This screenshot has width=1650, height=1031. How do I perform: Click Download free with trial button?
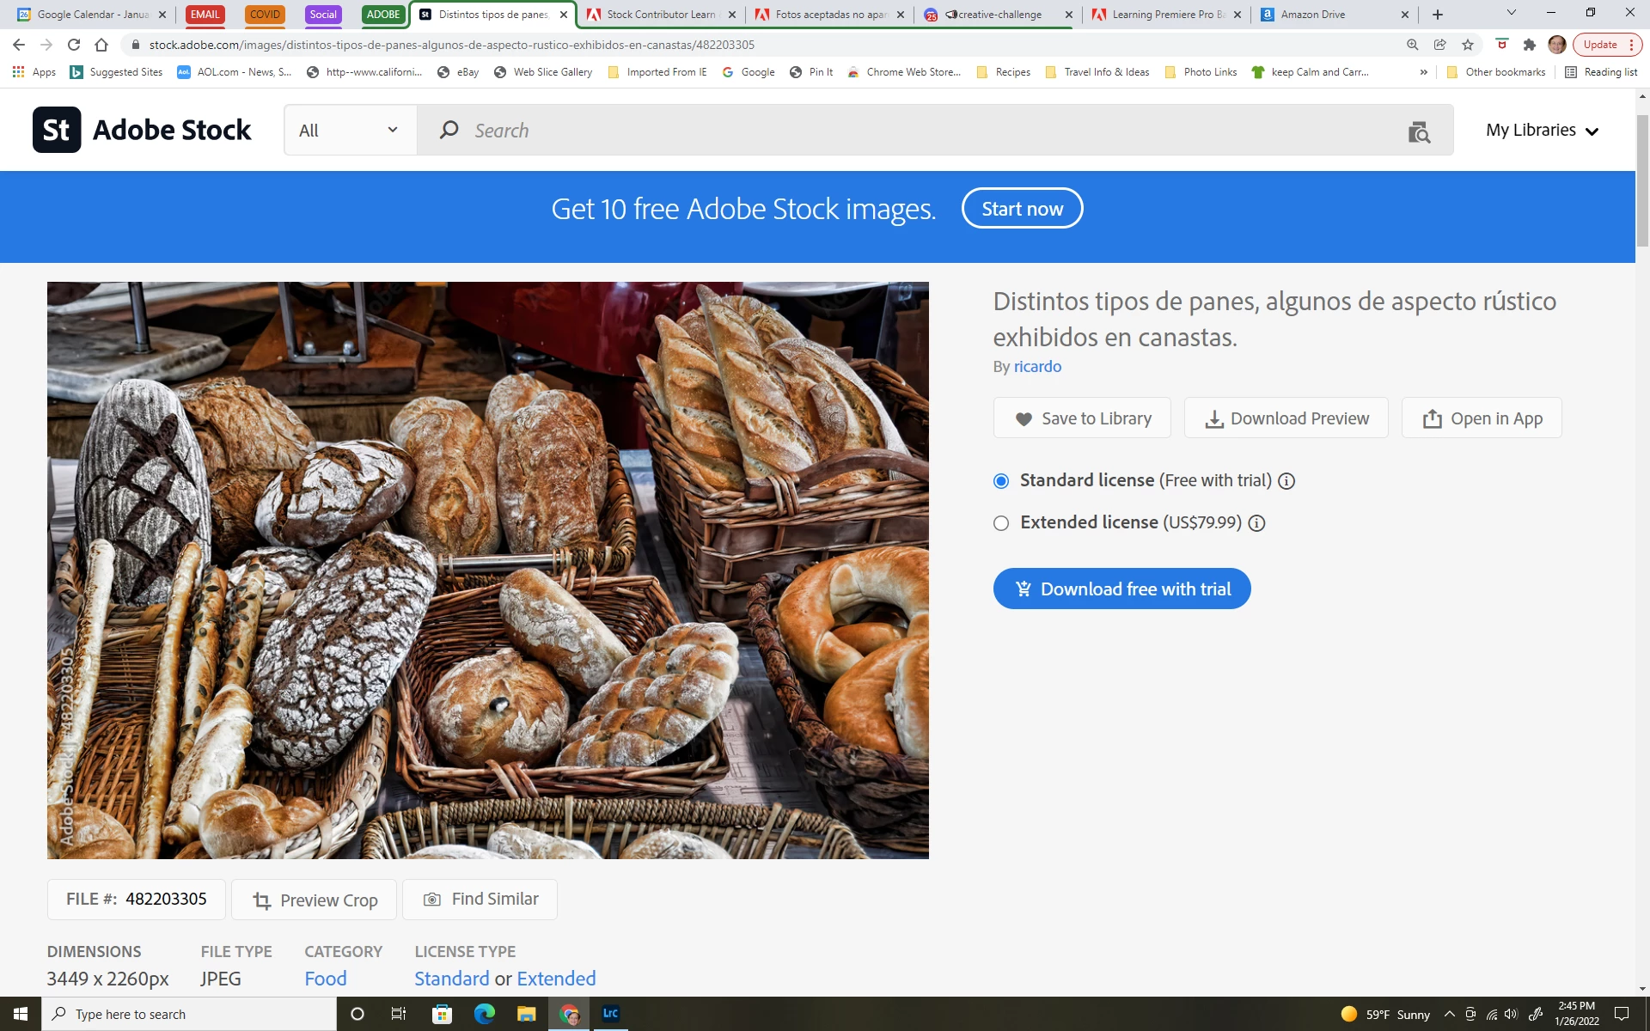click(x=1121, y=589)
